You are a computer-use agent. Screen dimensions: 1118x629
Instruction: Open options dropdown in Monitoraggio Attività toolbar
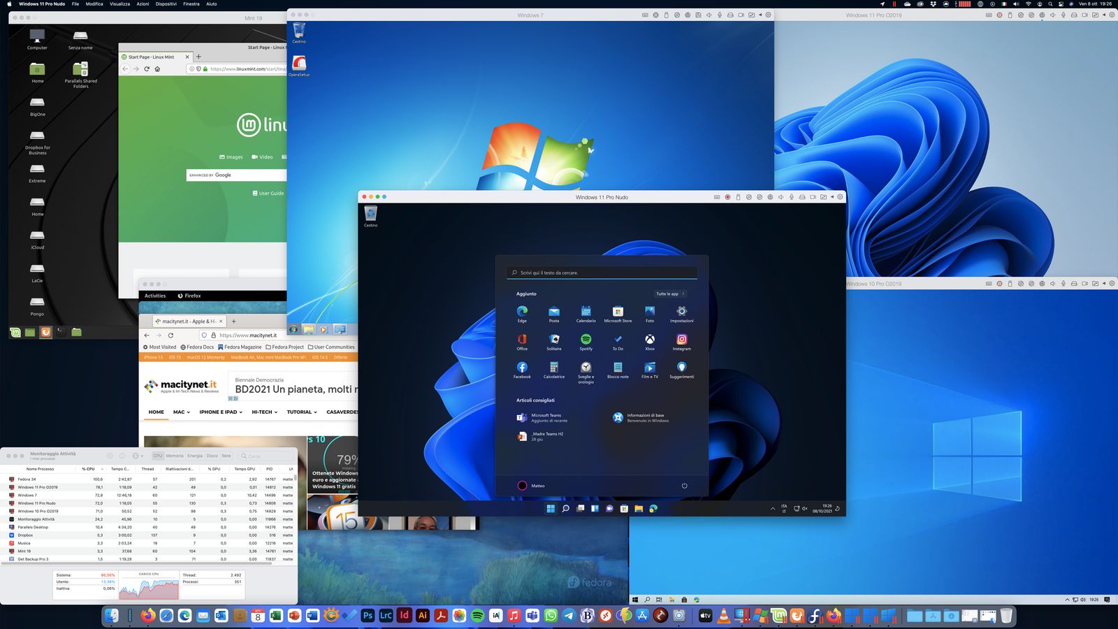[x=138, y=456]
